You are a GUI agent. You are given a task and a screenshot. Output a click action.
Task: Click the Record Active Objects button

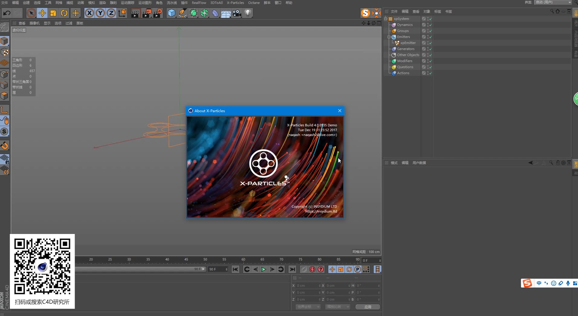(x=304, y=269)
